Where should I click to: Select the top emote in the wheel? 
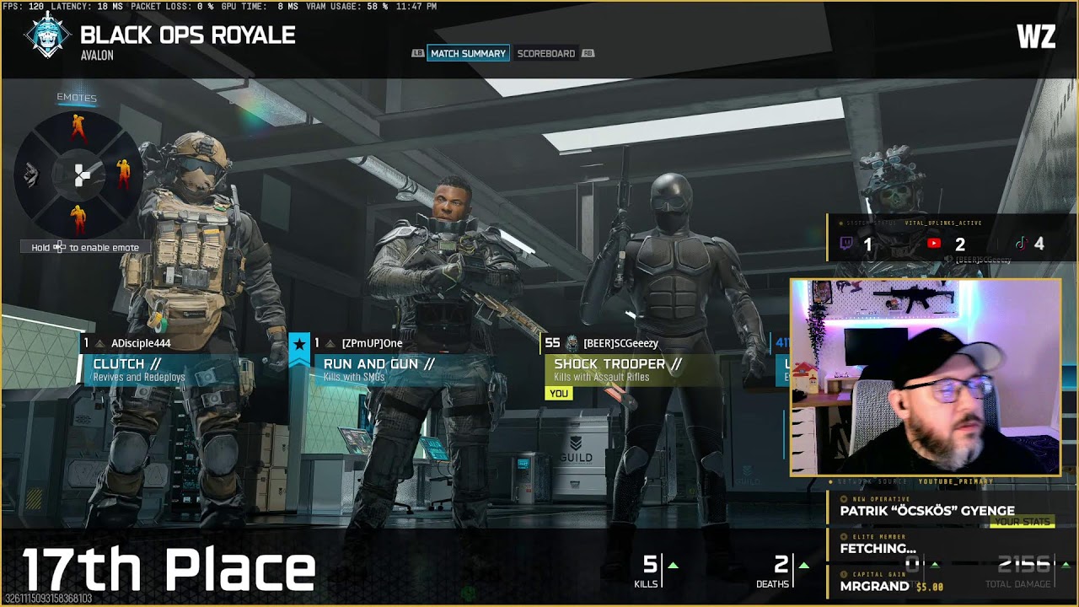coord(78,127)
